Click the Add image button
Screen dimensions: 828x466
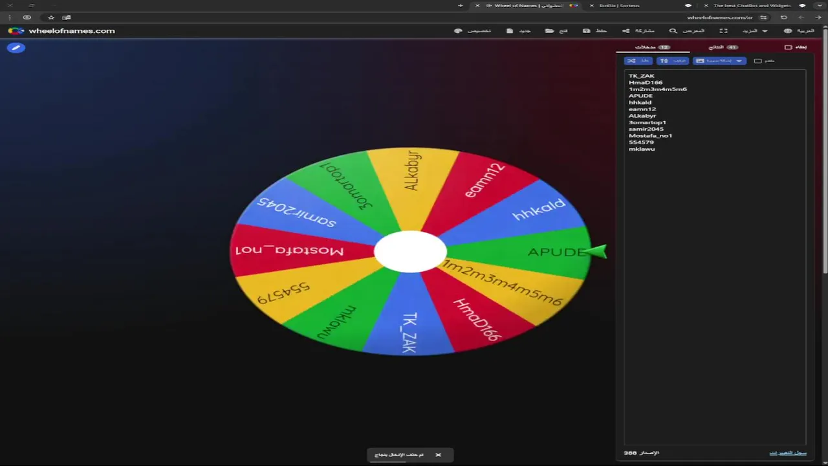coord(719,61)
